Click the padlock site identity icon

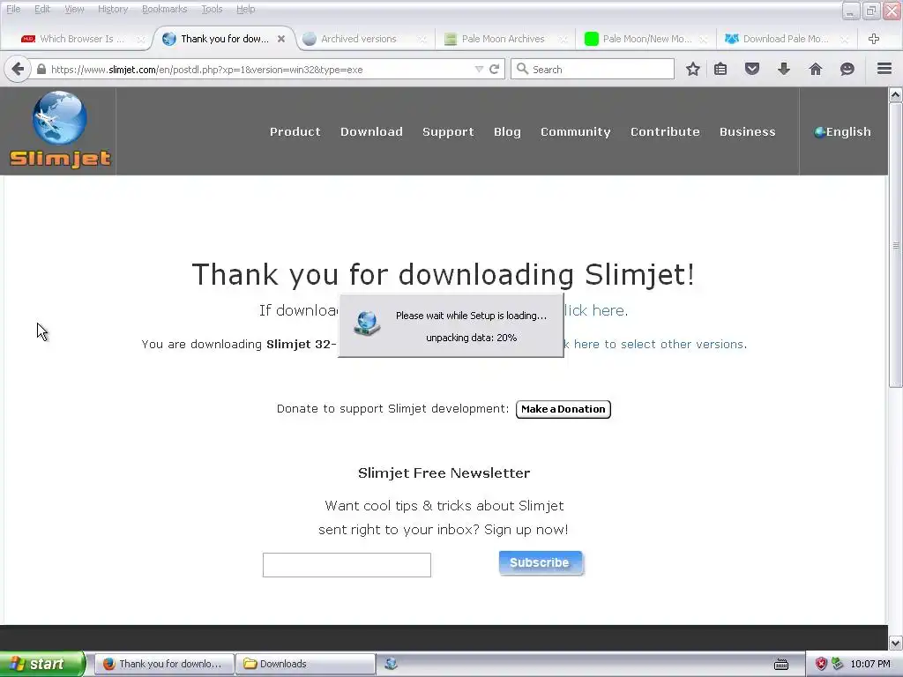tap(41, 70)
